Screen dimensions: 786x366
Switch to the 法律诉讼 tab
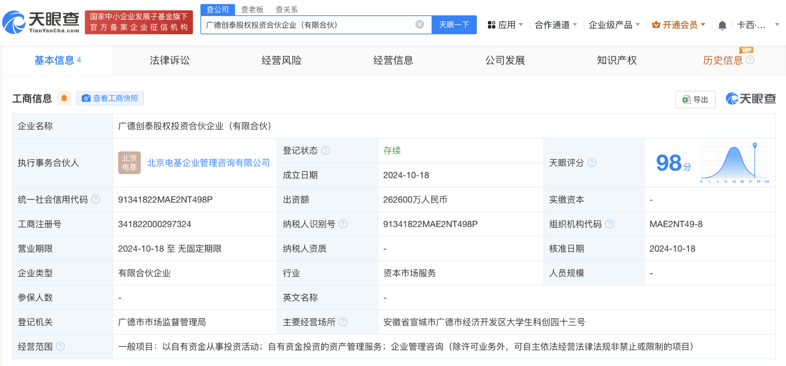(x=169, y=61)
